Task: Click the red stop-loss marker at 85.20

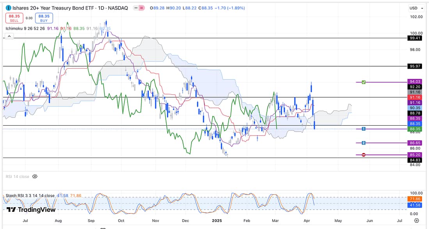Action: click(363, 155)
